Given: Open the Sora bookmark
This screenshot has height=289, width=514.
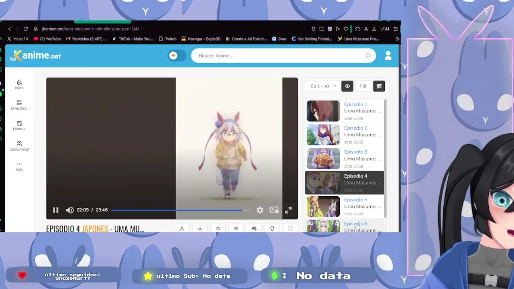Looking at the screenshot, I should (279, 39).
